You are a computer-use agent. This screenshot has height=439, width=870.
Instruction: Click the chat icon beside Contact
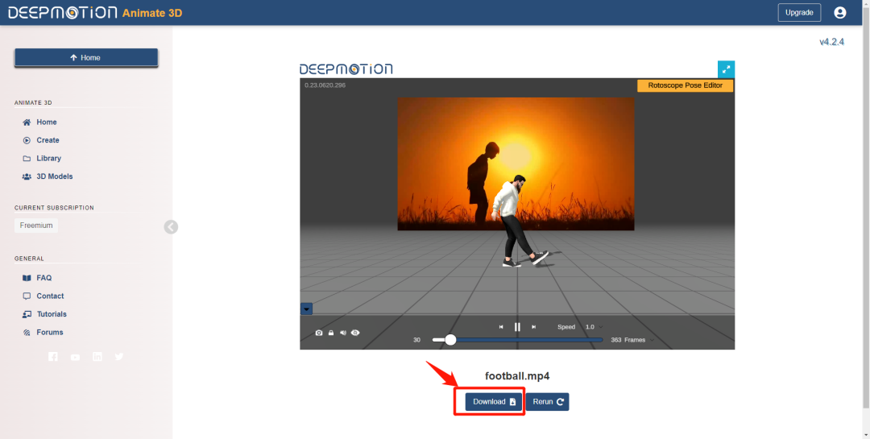tap(27, 296)
